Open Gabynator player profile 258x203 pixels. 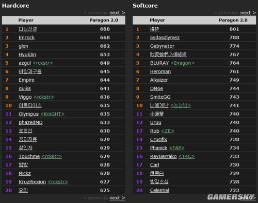pos(162,46)
